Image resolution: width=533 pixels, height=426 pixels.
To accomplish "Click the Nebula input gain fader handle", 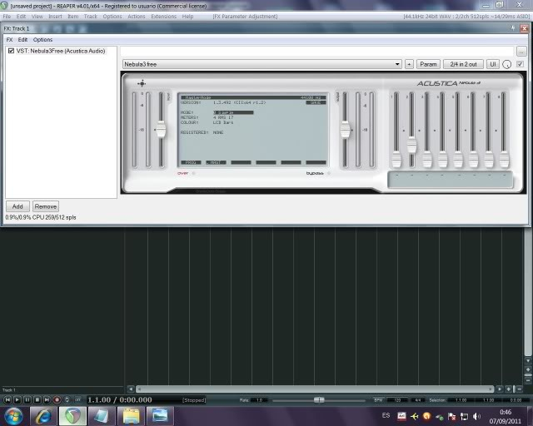I will (x=161, y=129).
